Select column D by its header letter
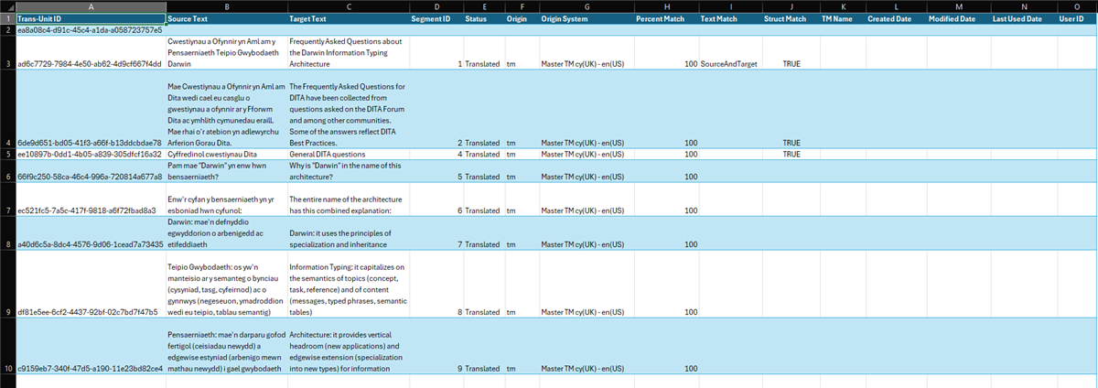 coord(435,6)
